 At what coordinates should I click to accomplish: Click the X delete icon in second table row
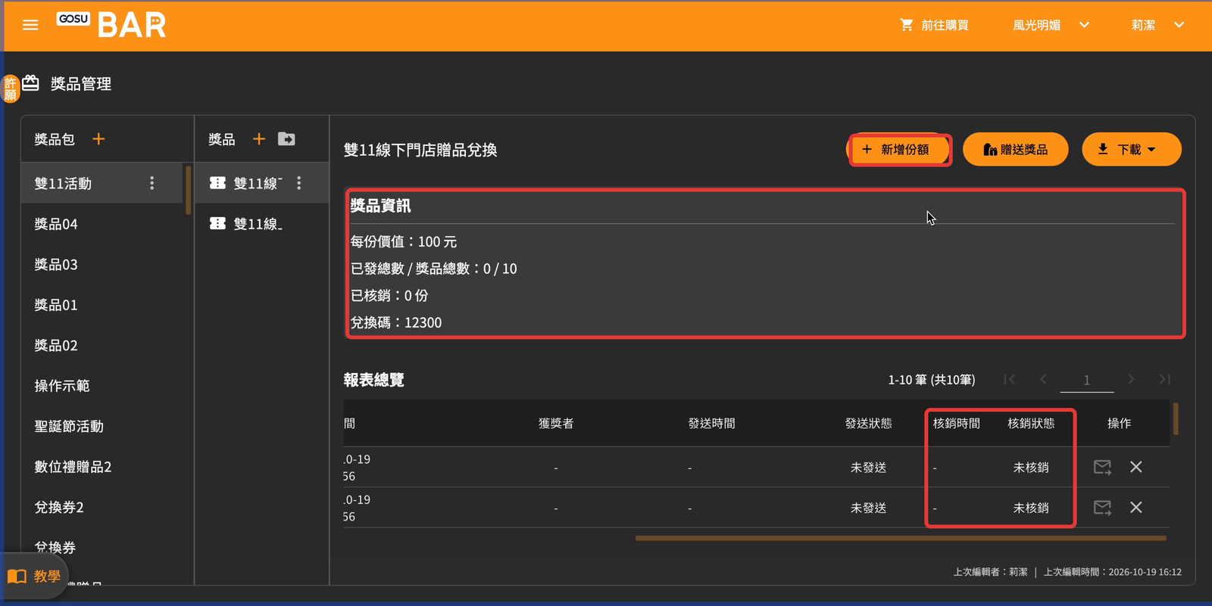[1136, 507]
